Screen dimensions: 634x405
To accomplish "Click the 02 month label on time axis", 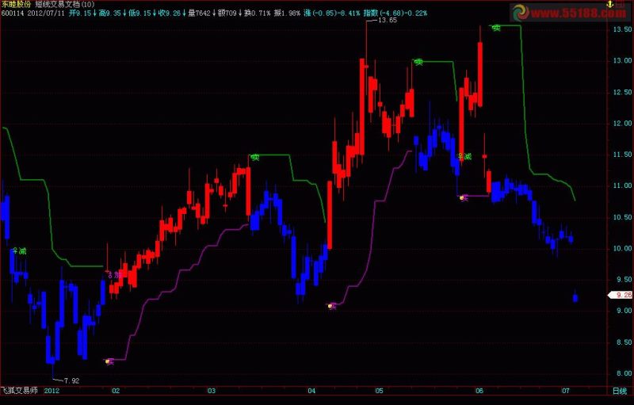I will 116,391.
